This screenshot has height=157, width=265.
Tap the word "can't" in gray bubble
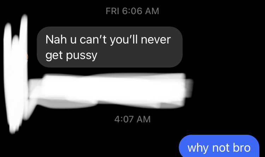(93, 40)
